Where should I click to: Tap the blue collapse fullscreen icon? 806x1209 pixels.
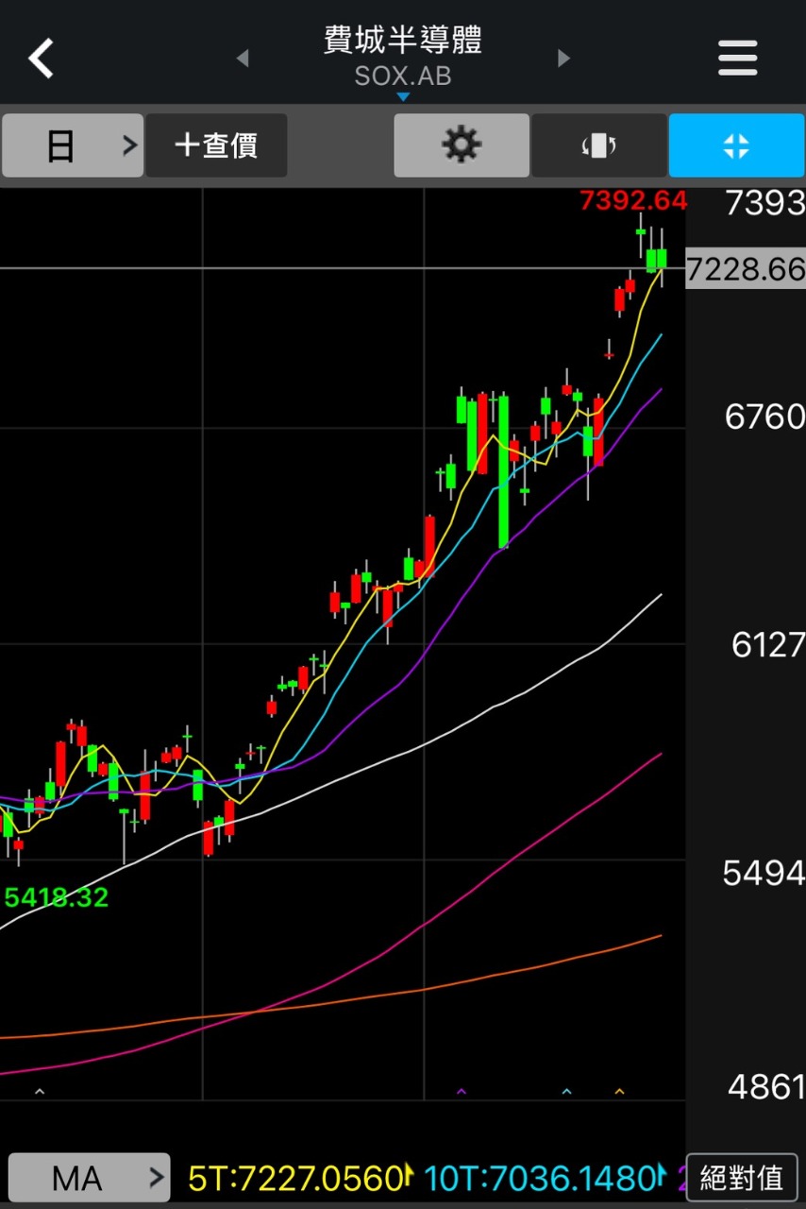pos(736,145)
